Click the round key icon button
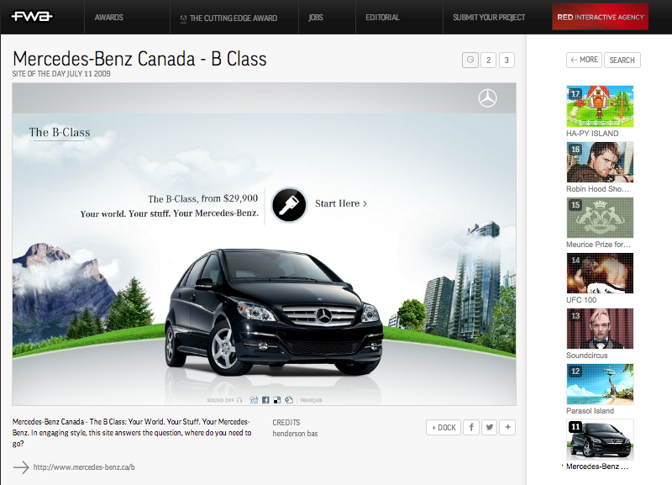The height and width of the screenshot is (485, 672). (290, 204)
